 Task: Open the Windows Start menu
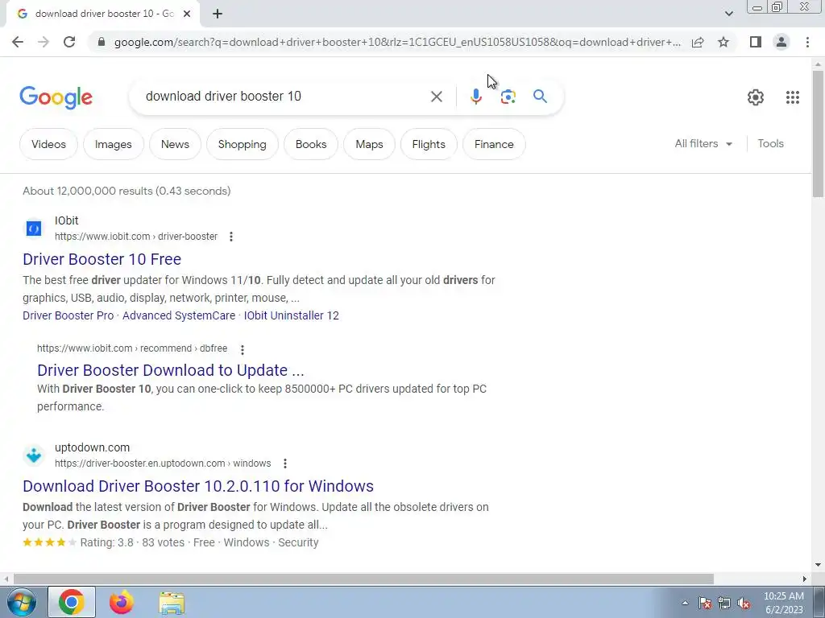point(22,602)
